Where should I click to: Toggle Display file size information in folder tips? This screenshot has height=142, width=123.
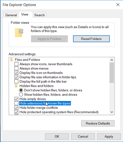16,77
